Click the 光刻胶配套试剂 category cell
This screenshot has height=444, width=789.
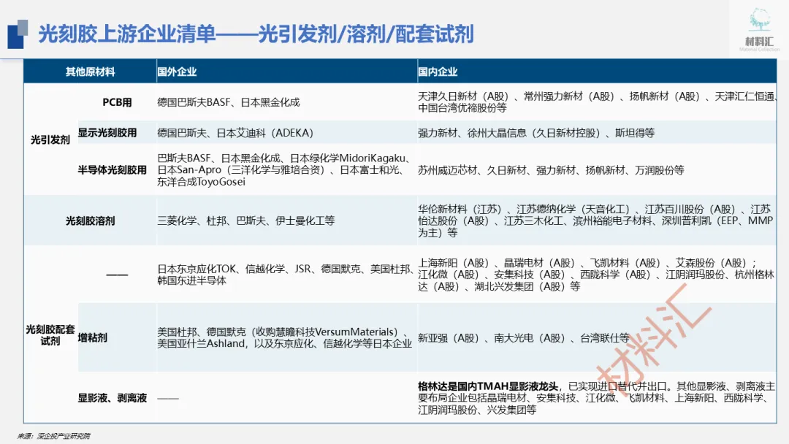(x=50, y=335)
